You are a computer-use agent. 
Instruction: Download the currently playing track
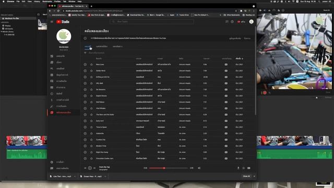click(x=238, y=168)
